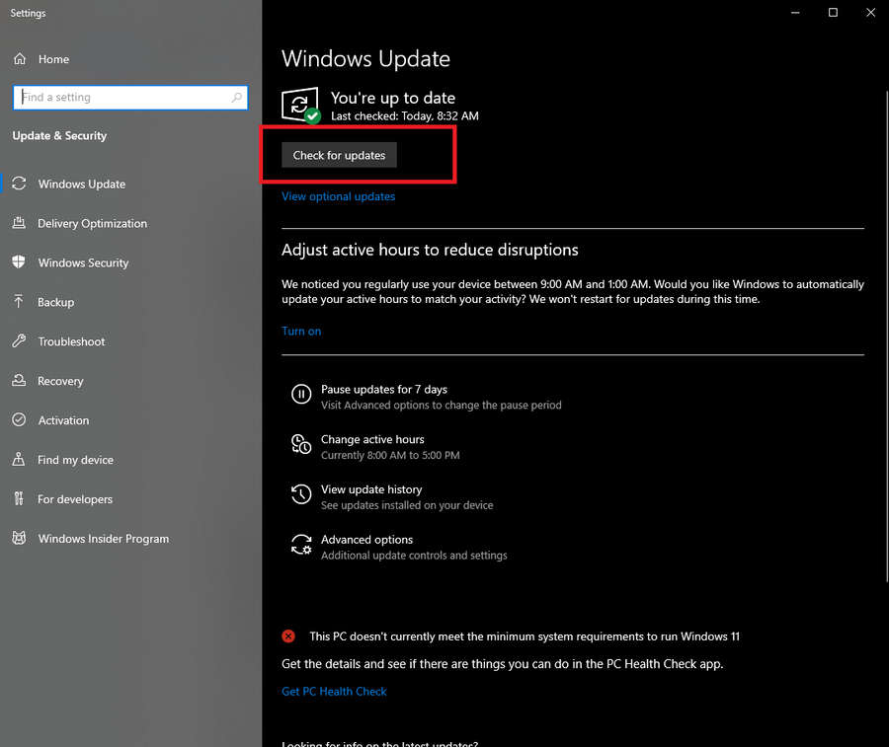889x747 pixels.
Task: Click the Windows Update sync icon in sidebar
Action: 20,184
